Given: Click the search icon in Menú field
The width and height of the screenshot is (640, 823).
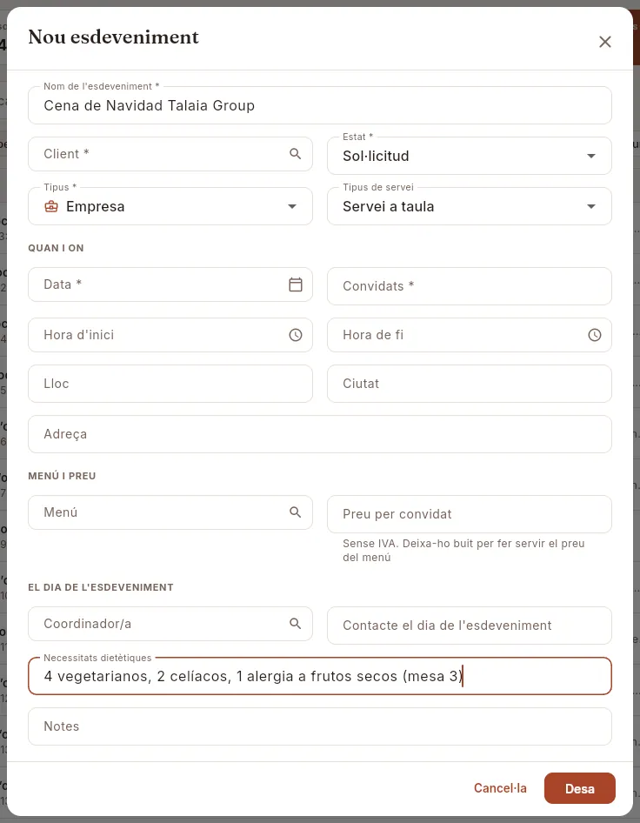Looking at the screenshot, I should coord(296,512).
